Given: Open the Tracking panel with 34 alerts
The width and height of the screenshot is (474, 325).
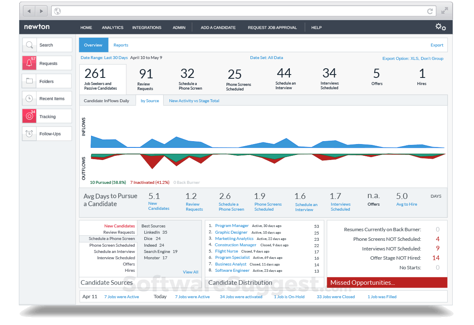Looking at the screenshot, I should 47,116.
